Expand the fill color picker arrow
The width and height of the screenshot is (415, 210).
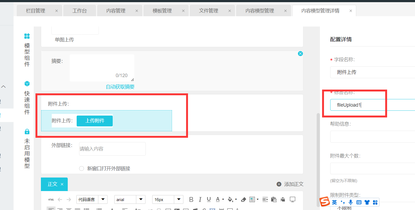click(x=236, y=199)
